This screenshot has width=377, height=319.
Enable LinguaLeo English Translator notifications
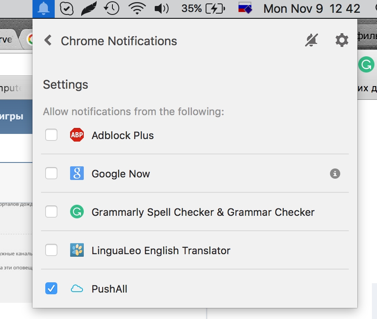click(x=51, y=250)
